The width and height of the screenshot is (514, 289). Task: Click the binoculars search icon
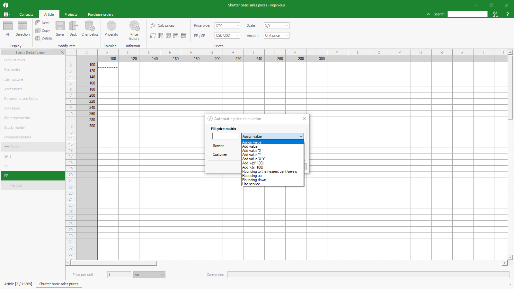[x=495, y=14]
